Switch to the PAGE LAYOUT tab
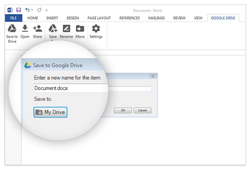This screenshot has width=250, height=169. point(99,18)
